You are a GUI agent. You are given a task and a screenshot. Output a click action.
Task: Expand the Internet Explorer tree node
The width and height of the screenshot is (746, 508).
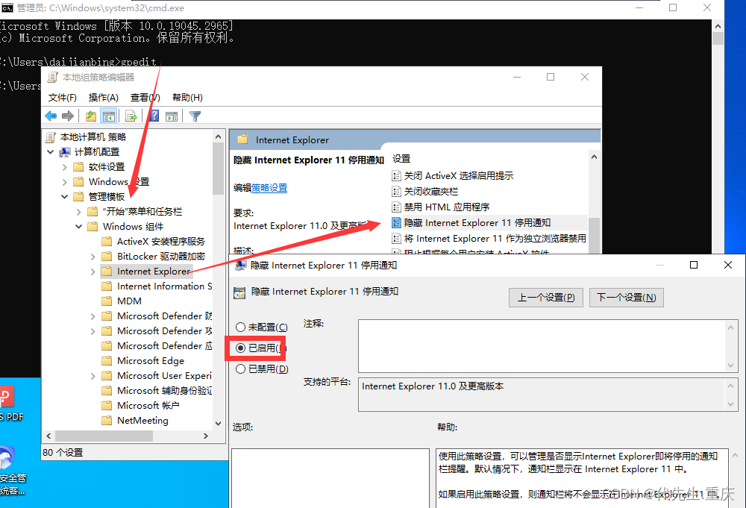pyautogui.click(x=93, y=272)
